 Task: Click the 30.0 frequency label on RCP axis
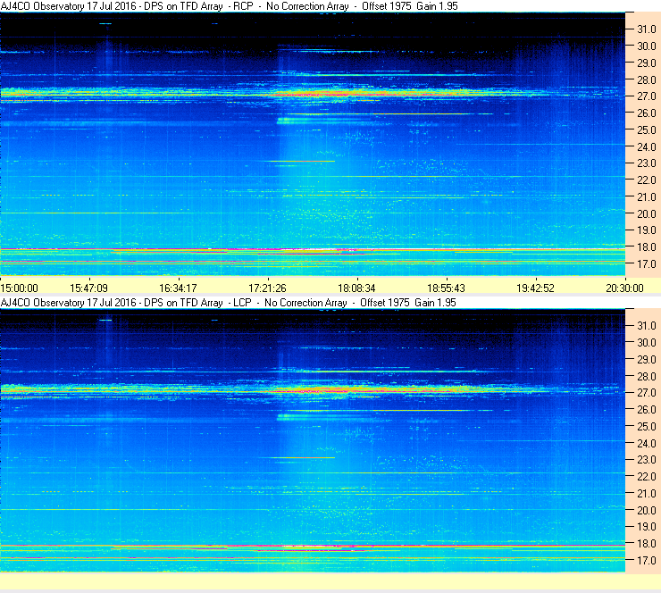(647, 46)
